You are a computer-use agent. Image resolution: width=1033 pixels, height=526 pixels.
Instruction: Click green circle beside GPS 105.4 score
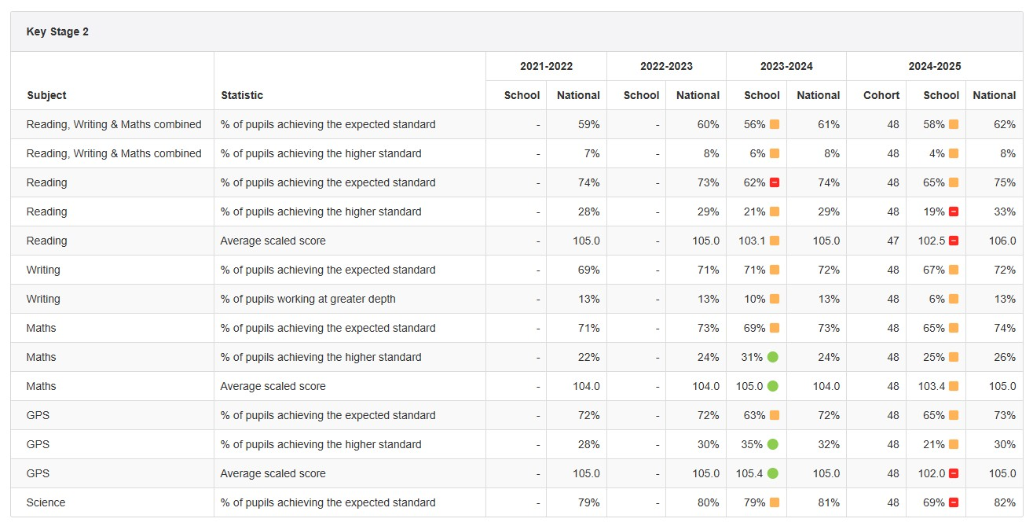click(x=772, y=473)
